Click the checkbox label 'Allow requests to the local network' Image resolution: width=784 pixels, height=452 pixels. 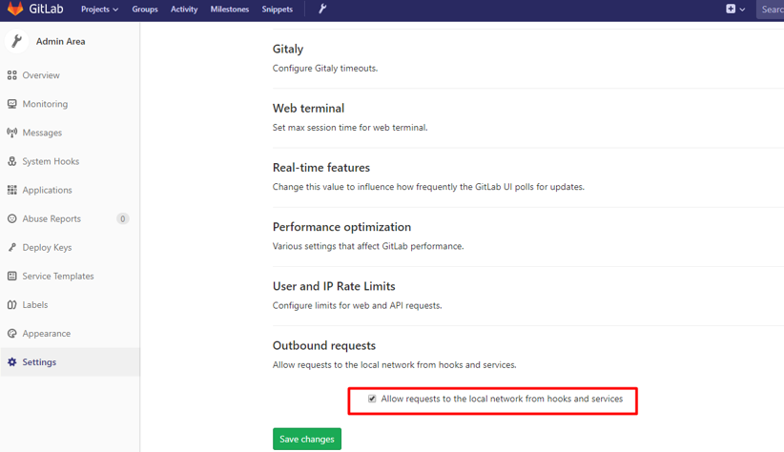point(502,399)
